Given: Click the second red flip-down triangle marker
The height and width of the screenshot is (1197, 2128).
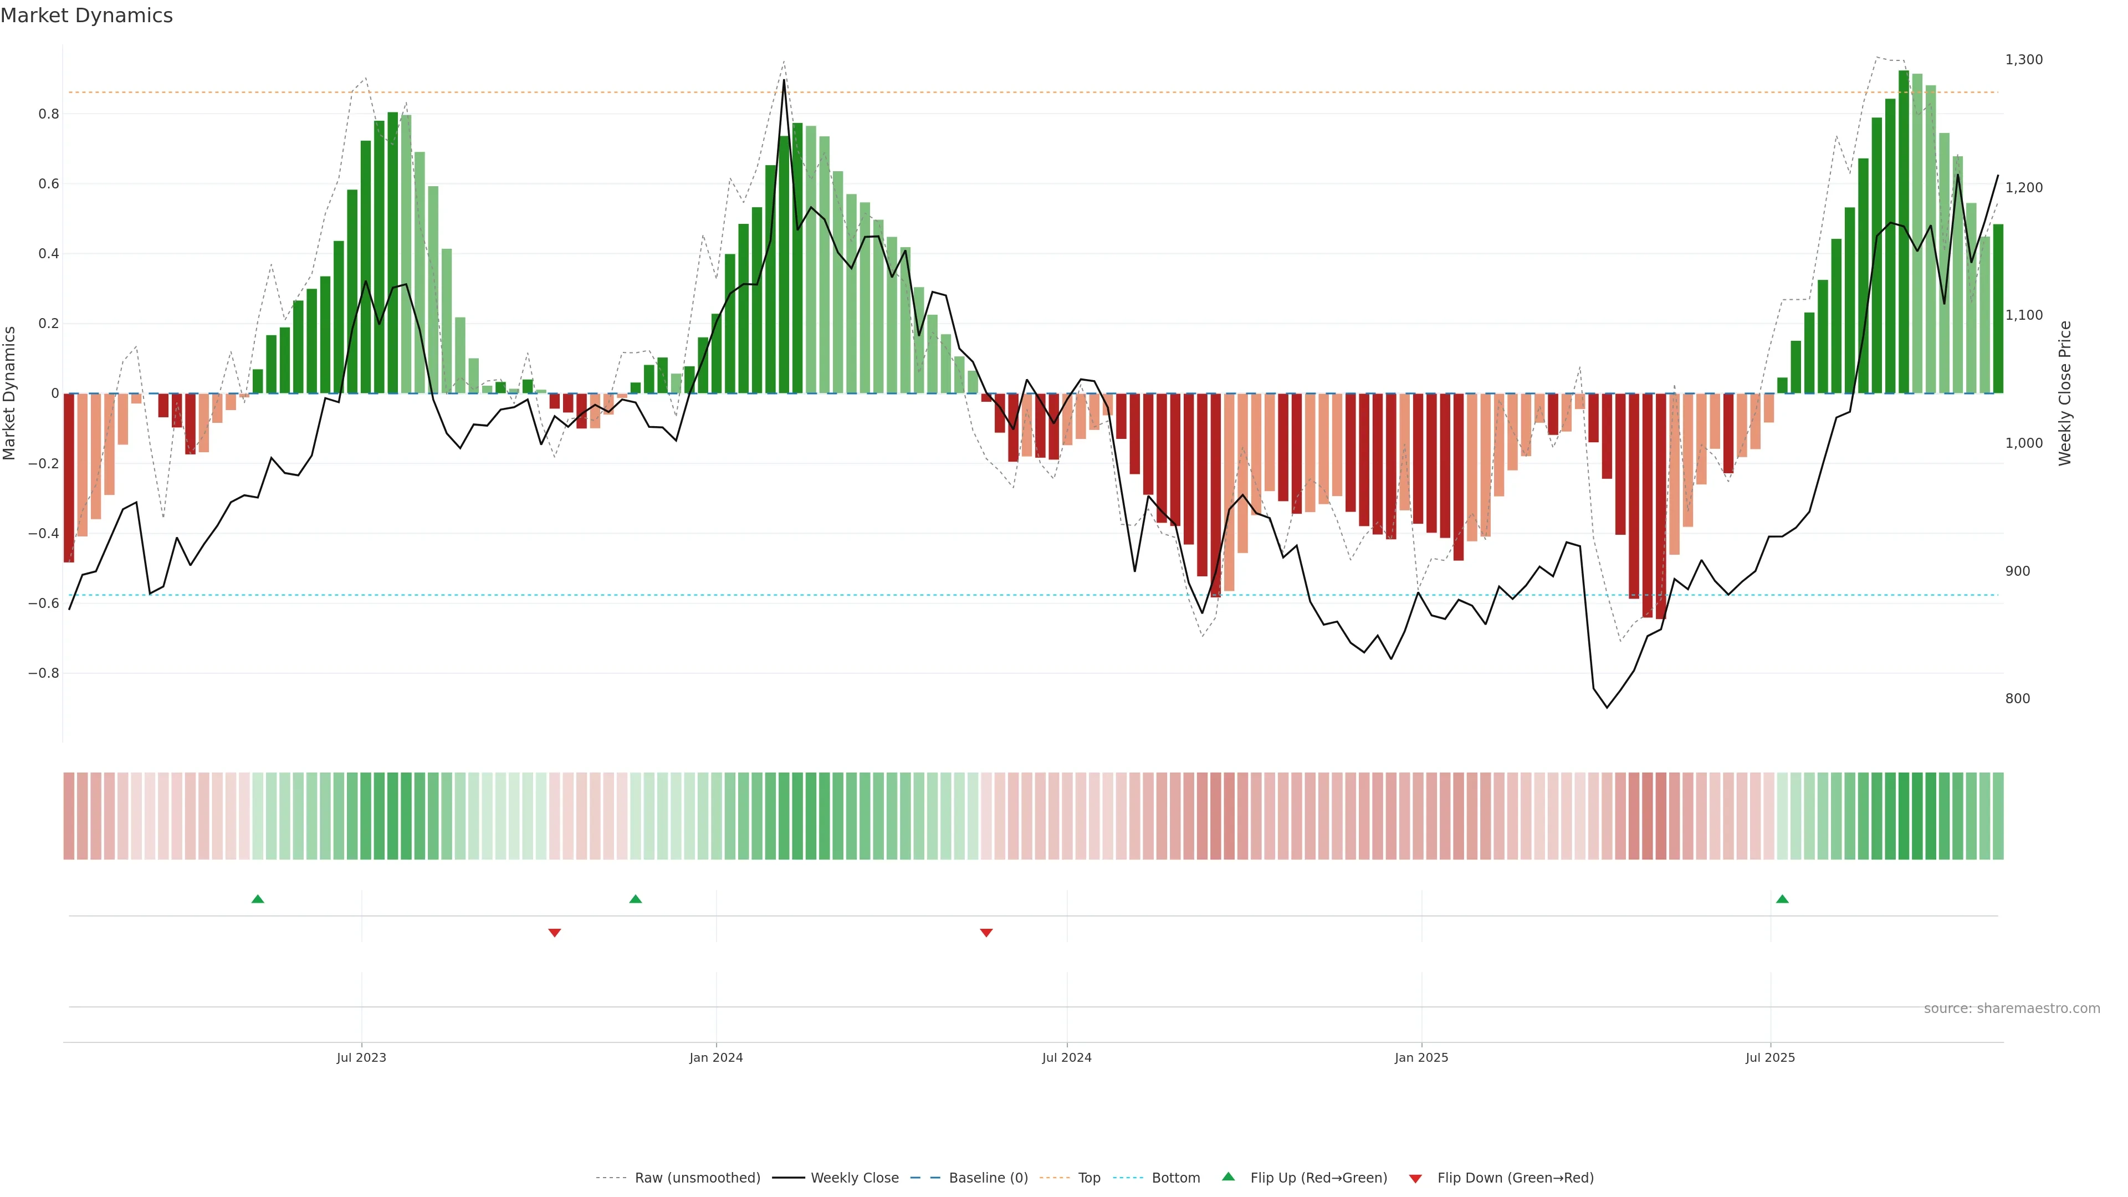Looking at the screenshot, I should (985, 933).
